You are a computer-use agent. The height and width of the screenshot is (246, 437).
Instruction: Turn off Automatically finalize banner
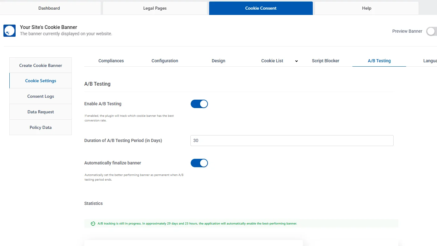tap(199, 163)
